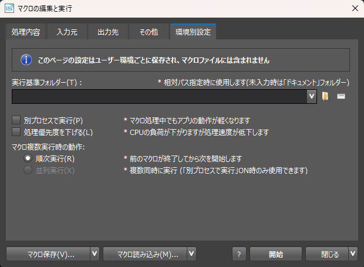The image size is (364, 267).
Task: Click the keyboard-style icon next to folder icon
Action: tap(341, 96)
